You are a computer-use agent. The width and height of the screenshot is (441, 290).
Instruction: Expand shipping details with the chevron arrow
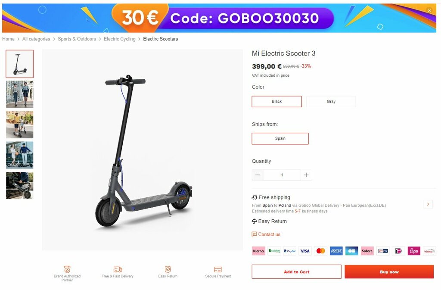point(428,204)
